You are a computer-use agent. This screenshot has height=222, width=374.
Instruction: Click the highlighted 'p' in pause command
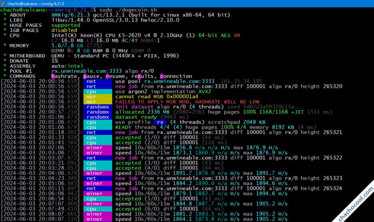(x=85, y=76)
